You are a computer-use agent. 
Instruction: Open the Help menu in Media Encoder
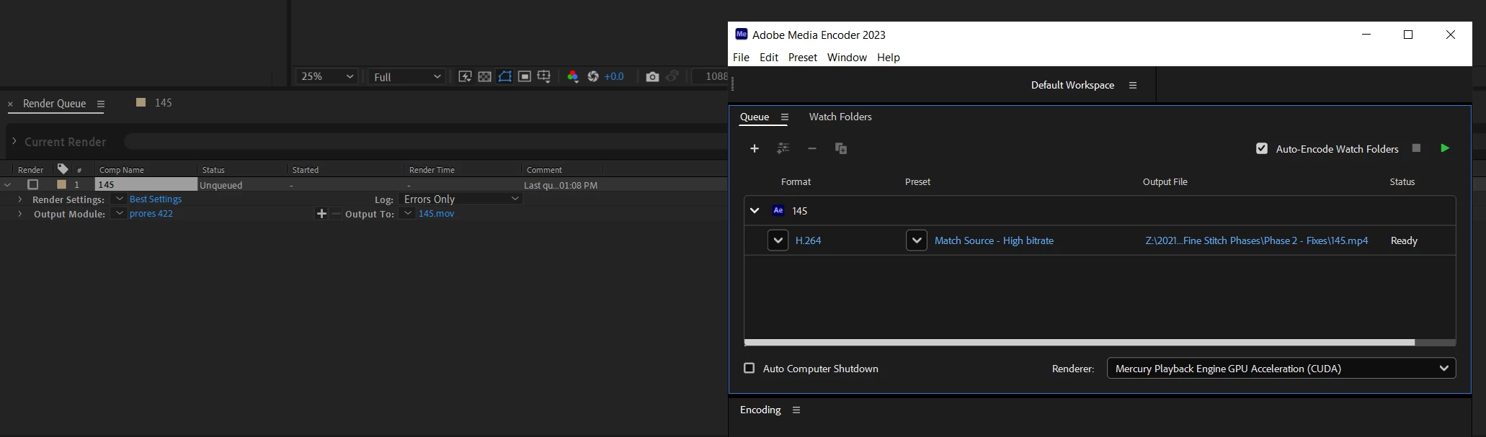tap(889, 57)
